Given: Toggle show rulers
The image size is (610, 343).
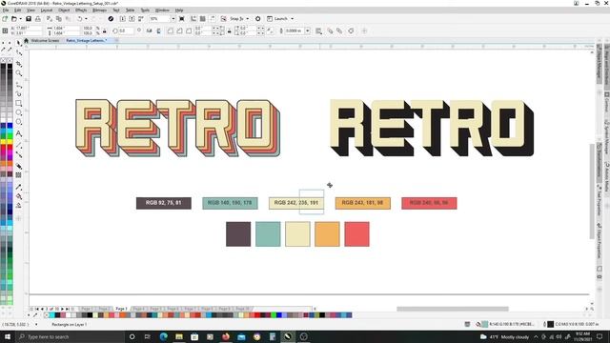Looking at the screenshot, I should tap(193, 19).
